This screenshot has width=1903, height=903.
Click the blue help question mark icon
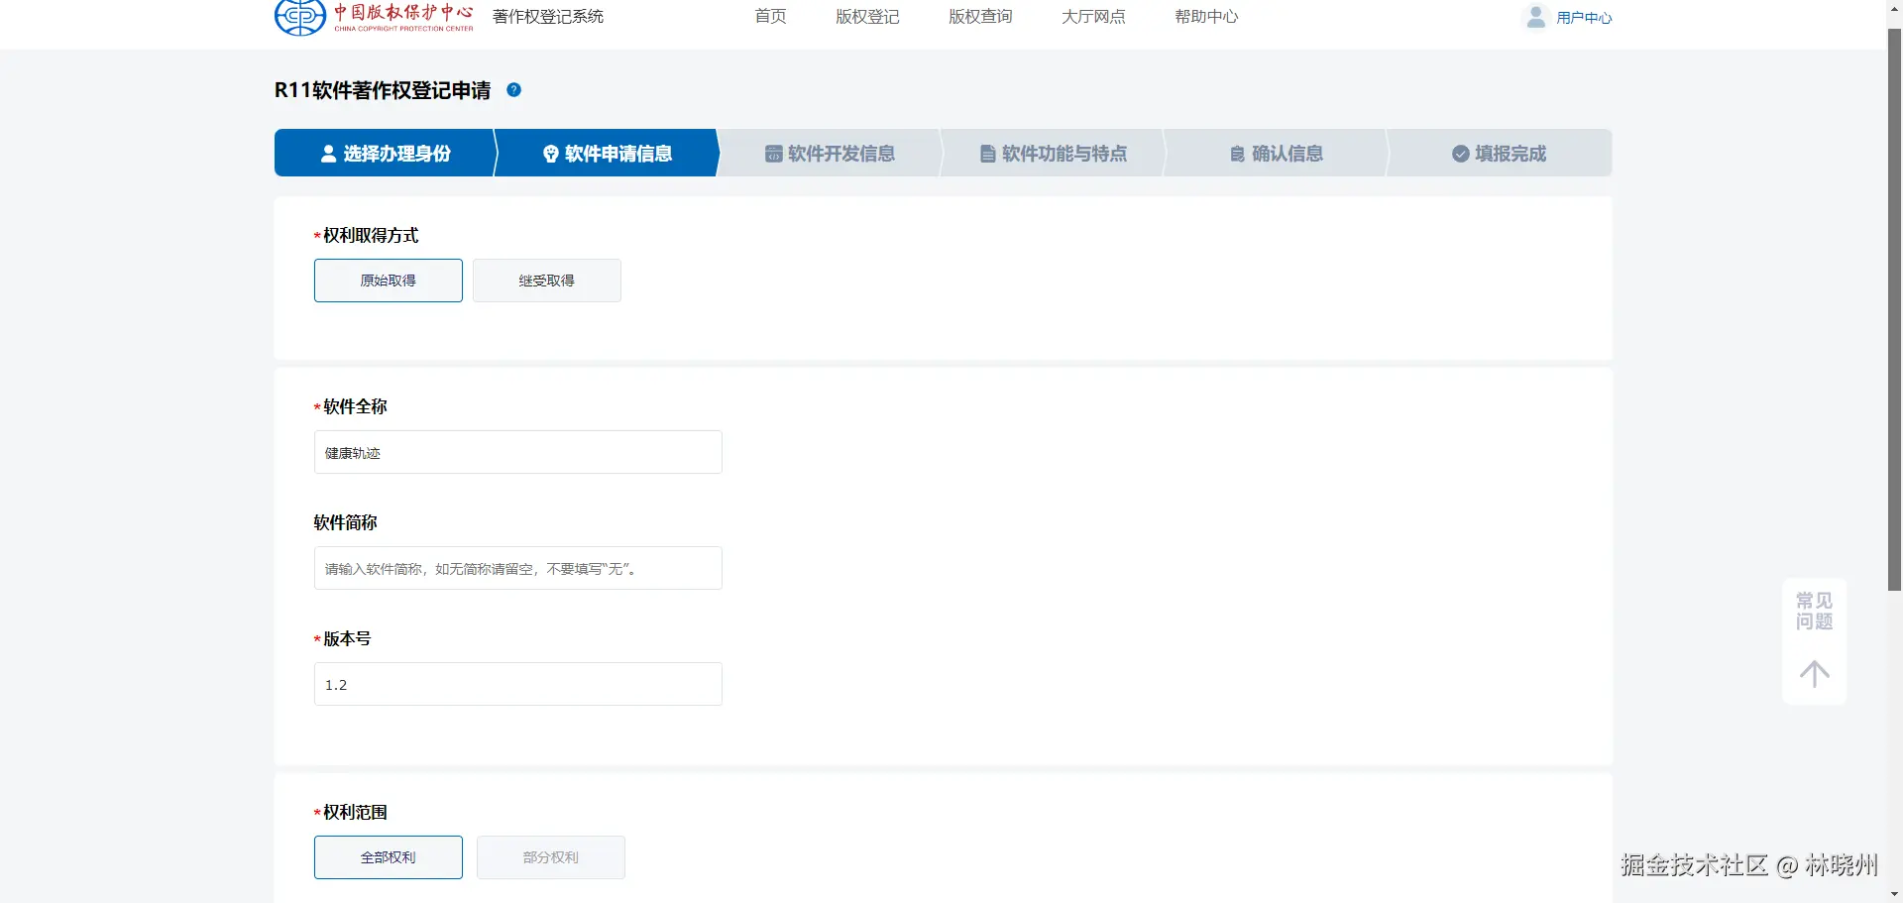click(513, 90)
